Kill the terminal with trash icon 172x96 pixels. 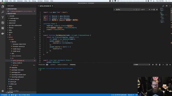160,65
